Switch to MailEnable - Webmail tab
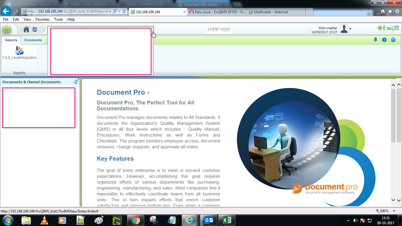 pos(276,12)
